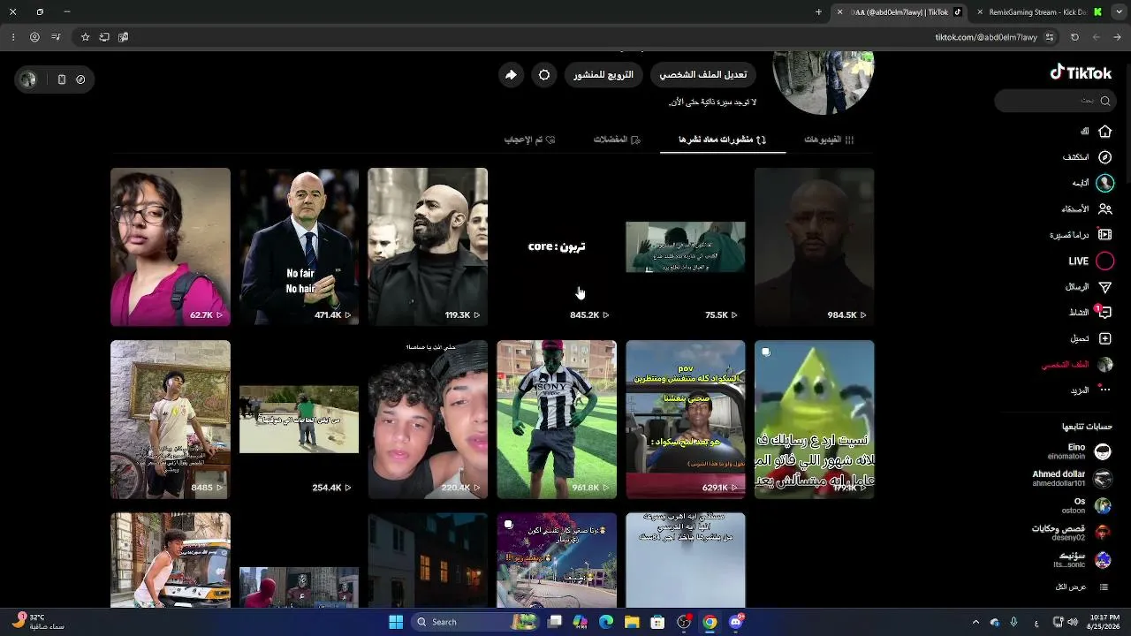Click the taskbar clock showing 10:17 PM

point(1104,622)
